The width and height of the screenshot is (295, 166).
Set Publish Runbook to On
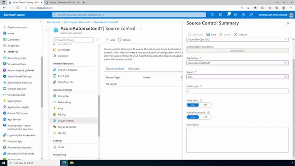point(193,117)
